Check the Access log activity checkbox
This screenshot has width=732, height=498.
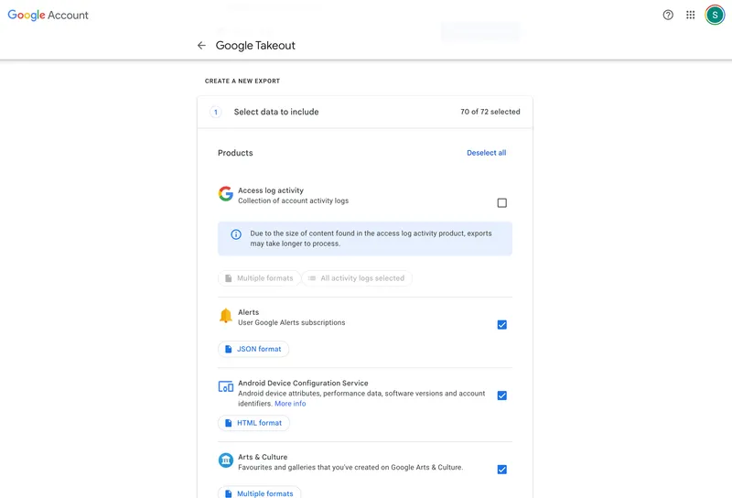[x=501, y=202]
